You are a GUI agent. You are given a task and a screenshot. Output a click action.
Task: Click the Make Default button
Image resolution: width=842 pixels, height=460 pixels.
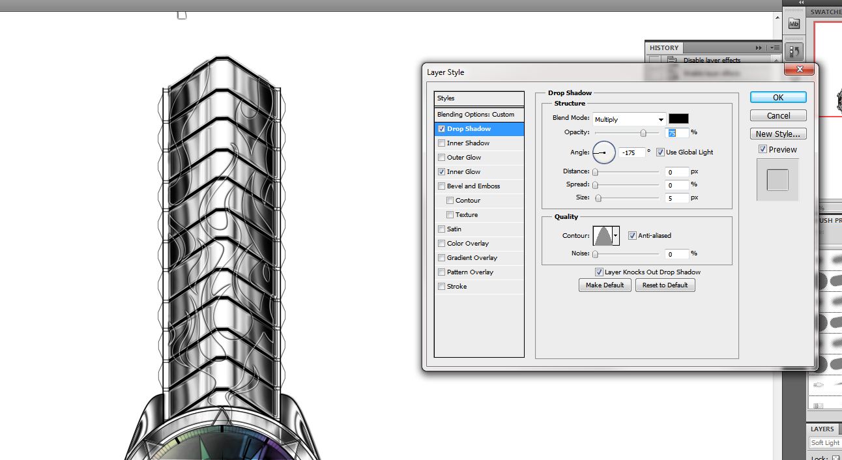point(605,285)
